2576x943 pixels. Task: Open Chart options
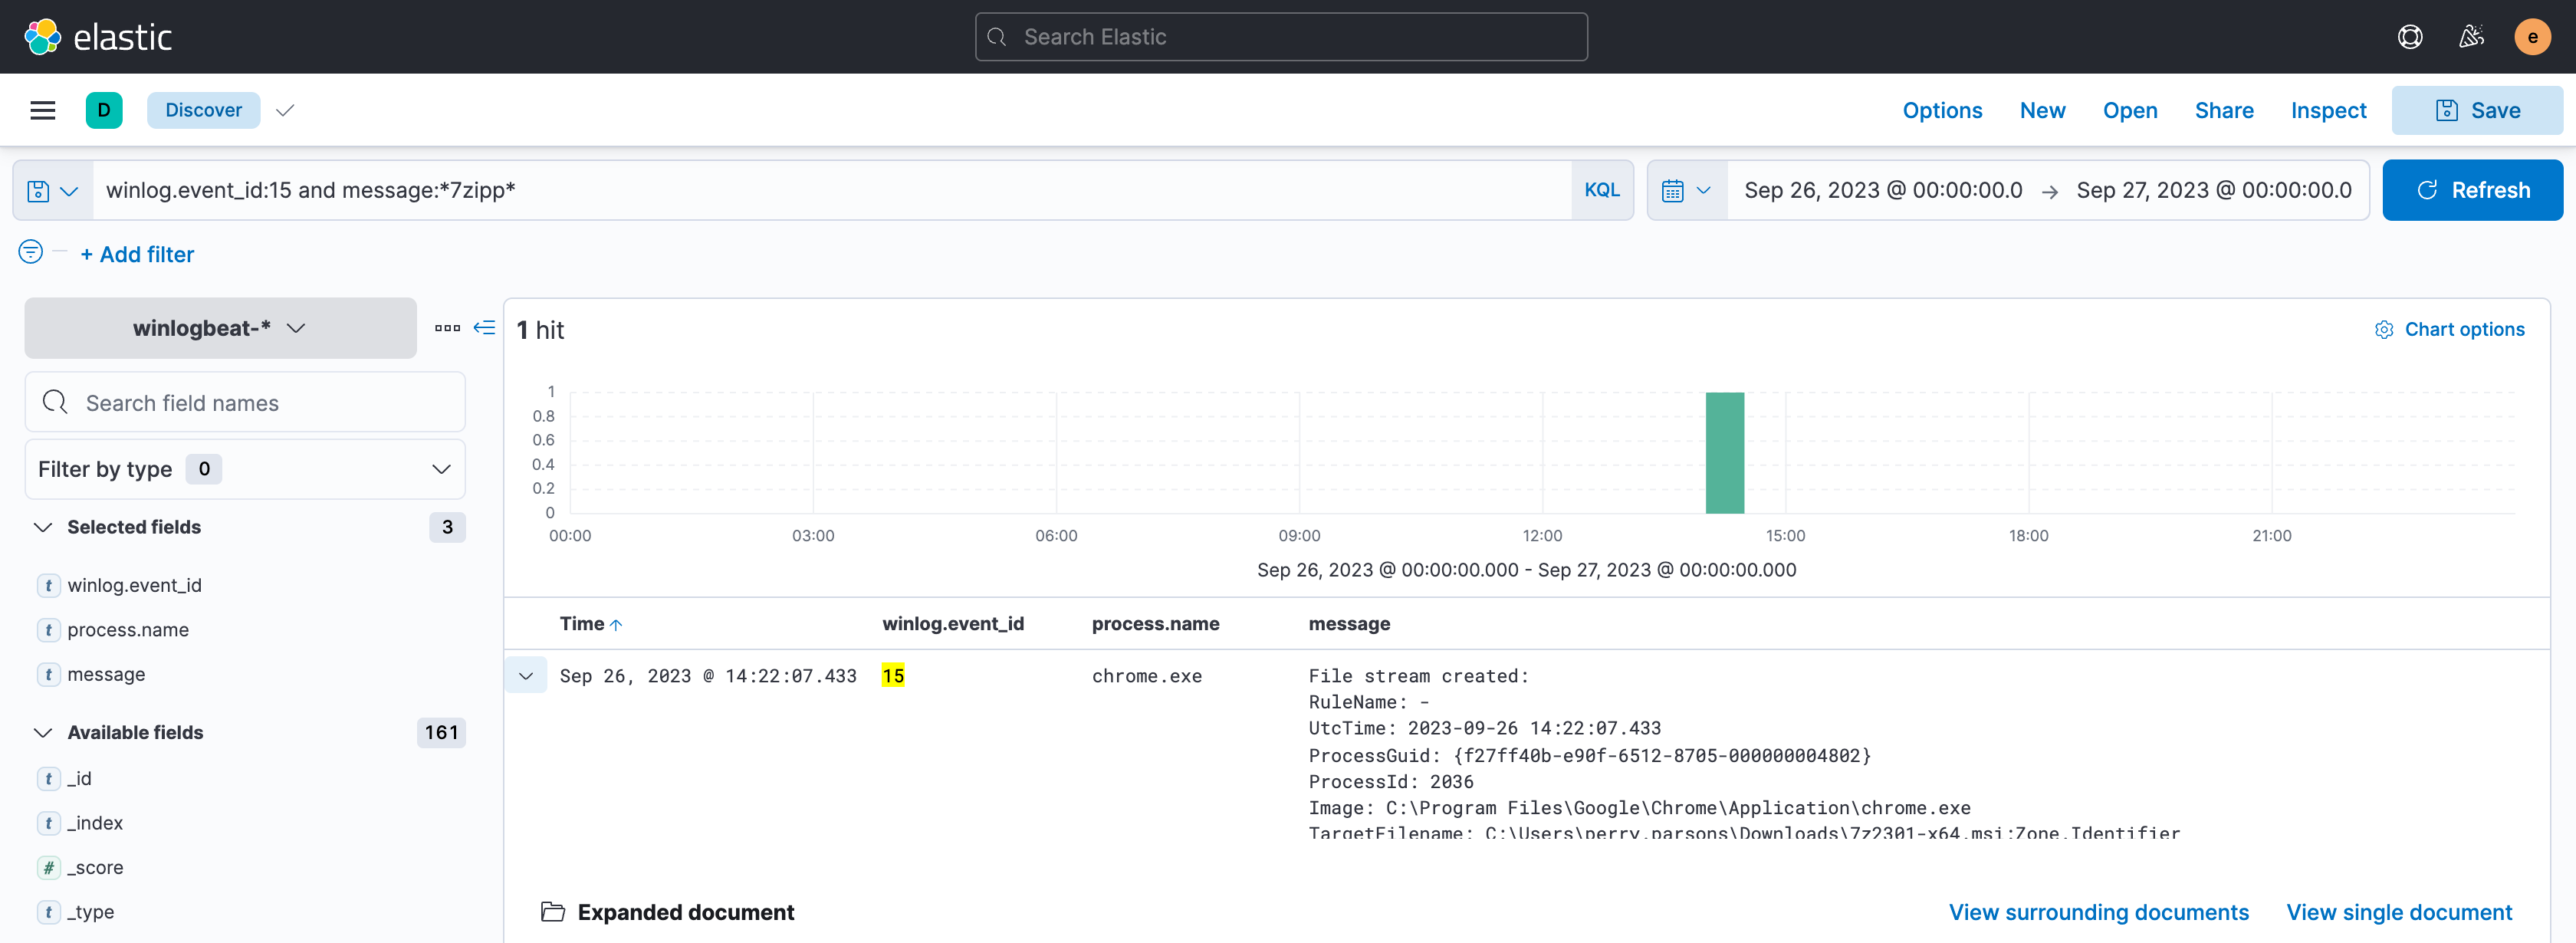click(2449, 329)
